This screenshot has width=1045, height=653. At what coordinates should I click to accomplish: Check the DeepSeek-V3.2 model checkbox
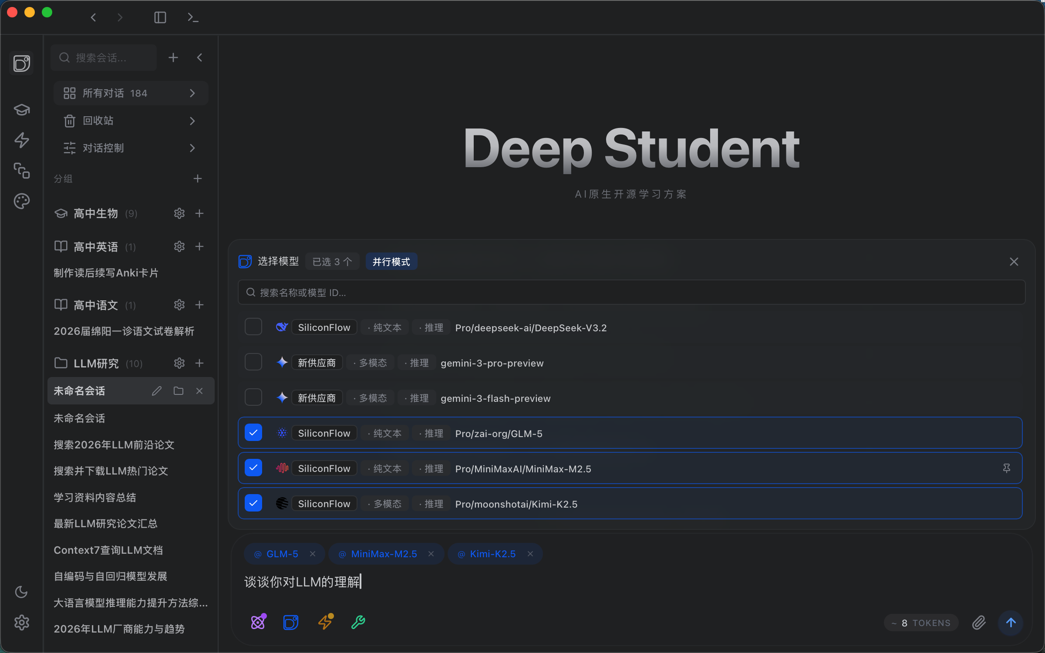[253, 327]
